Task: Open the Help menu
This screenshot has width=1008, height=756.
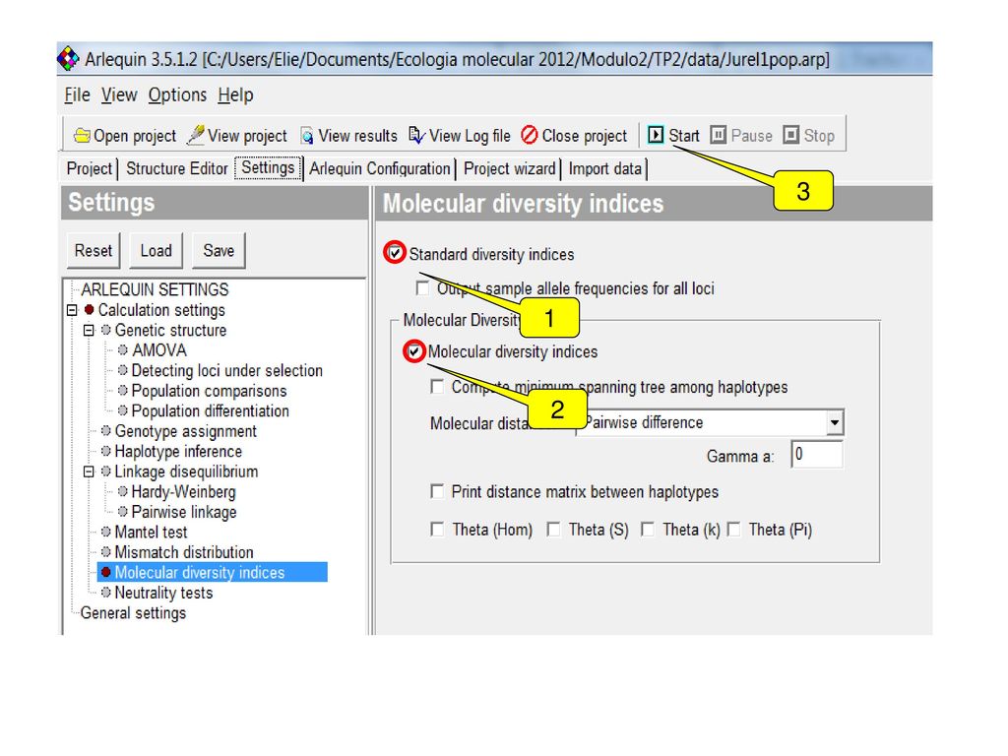Action: tap(235, 95)
